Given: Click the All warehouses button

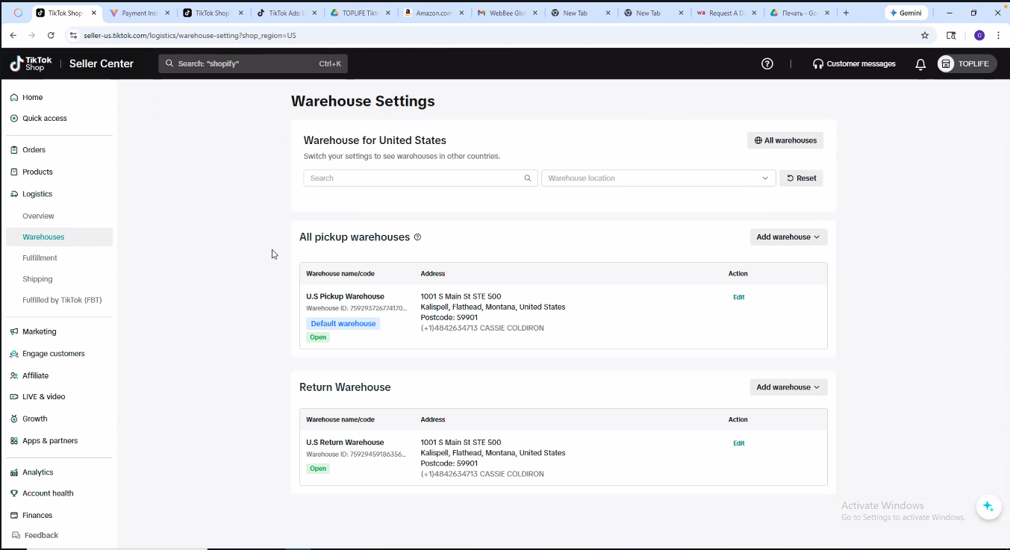Looking at the screenshot, I should pos(785,140).
